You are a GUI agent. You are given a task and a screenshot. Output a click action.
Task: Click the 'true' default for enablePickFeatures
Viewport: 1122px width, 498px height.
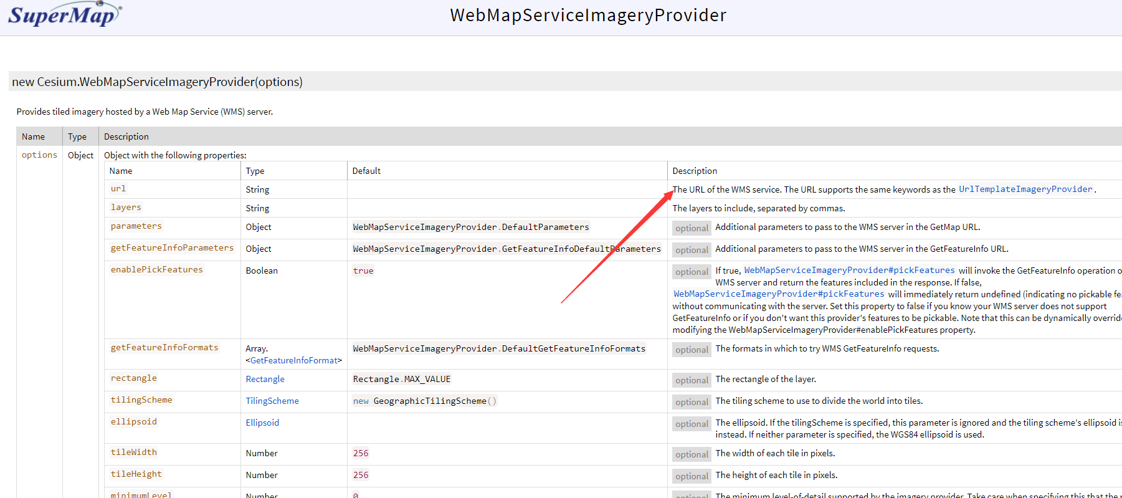click(x=363, y=271)
